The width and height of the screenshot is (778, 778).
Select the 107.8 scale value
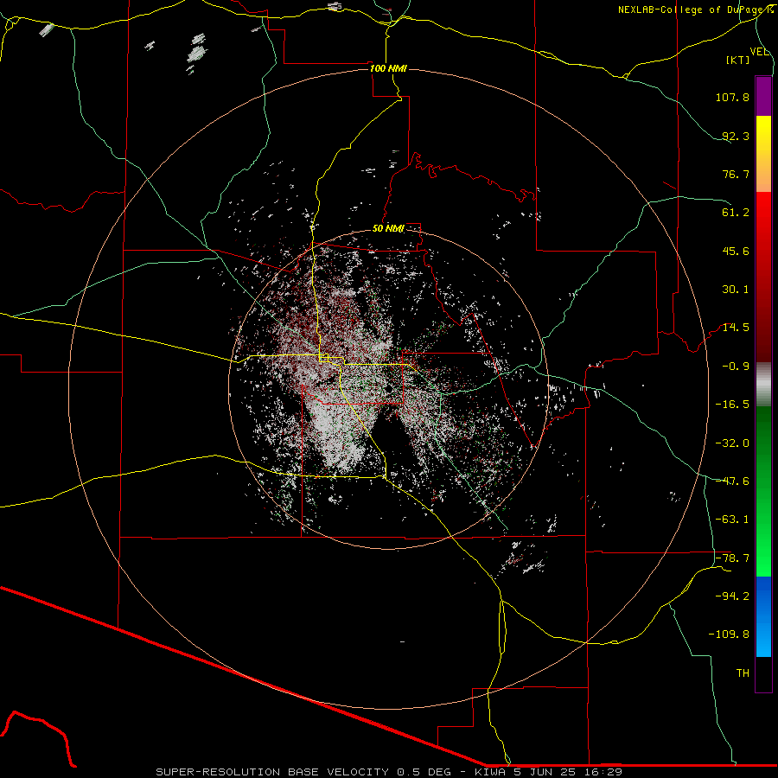coord(732,97)
